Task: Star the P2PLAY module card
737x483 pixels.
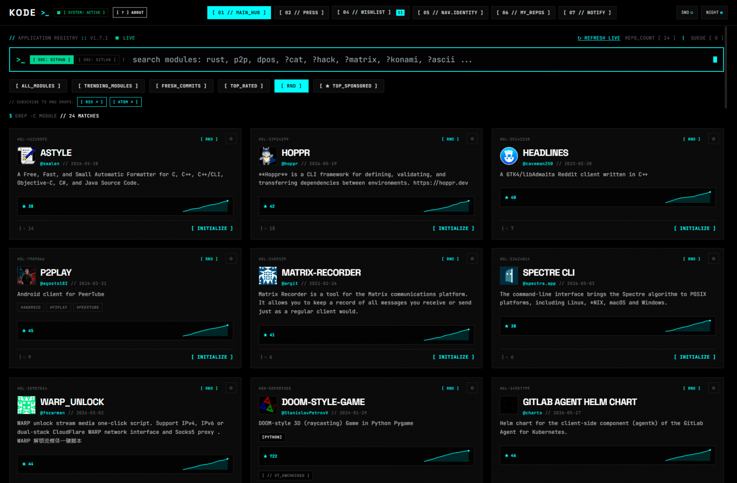Action: click(x=231, y=259)
